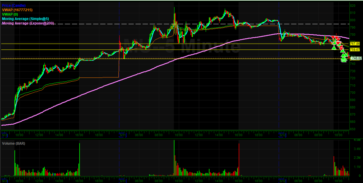Click the 5/8 date marker under volume pane
This screenshot has width=363, height=183.
(x=5, y=181)
